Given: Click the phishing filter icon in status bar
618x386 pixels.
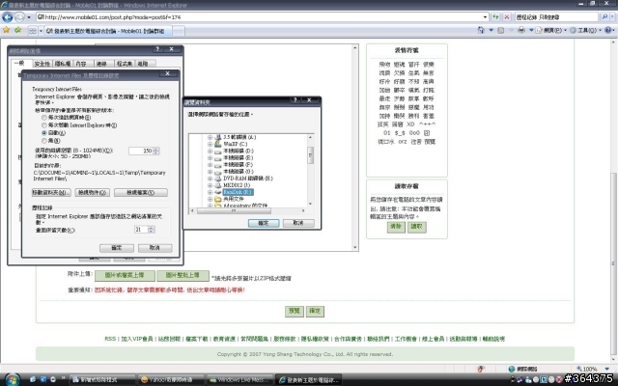Looking at the screenshot, I should coord(481,369).
